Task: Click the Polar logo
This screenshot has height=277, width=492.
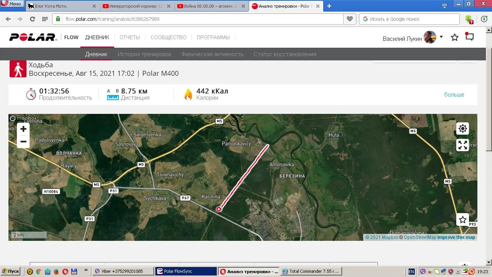Action: click(x=33, y=37)
